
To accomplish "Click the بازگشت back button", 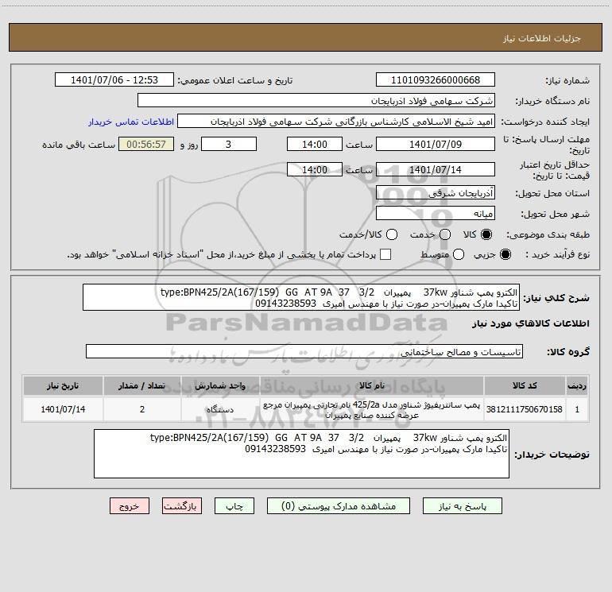I will (182, 506).
